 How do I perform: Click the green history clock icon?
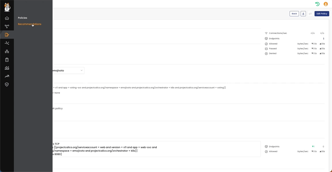pos(317,4)
